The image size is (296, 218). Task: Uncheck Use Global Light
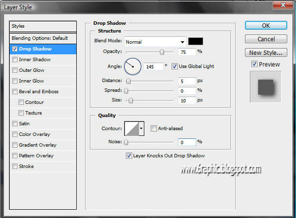pos(174,66)
